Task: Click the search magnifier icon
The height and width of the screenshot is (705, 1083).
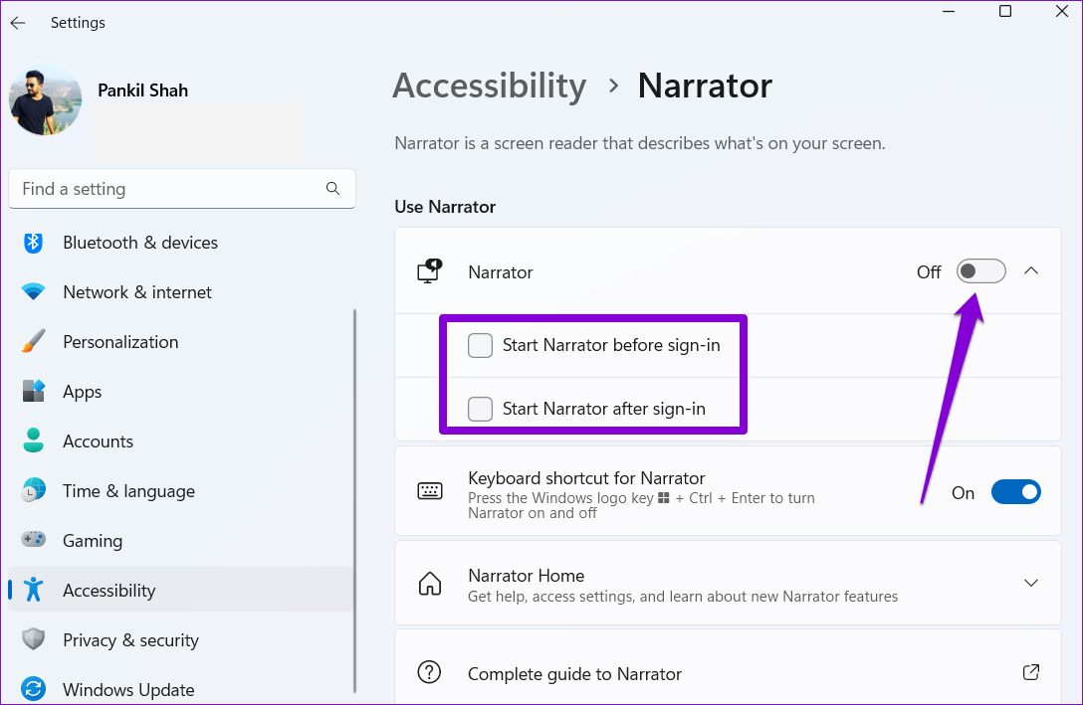Action: click(332, 189)
